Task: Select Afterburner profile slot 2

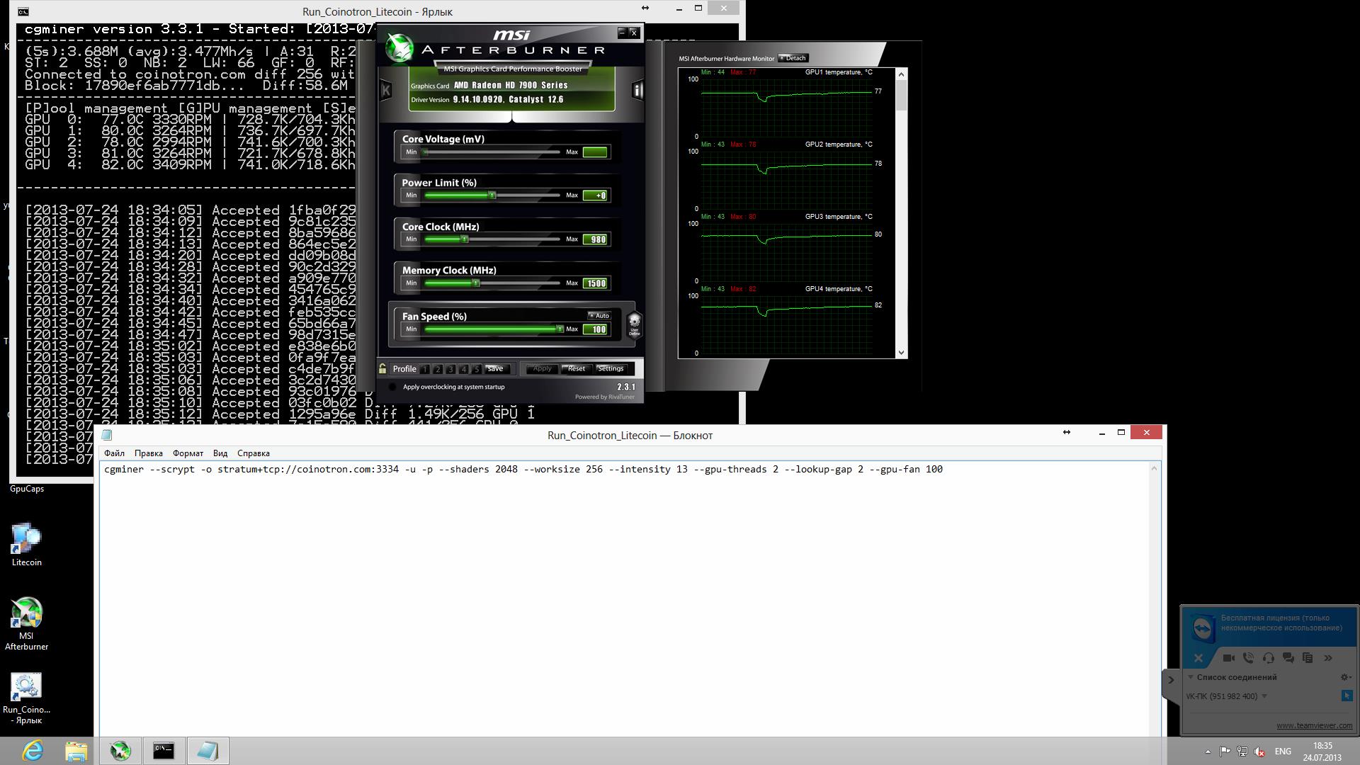Action: click(438, 369)
